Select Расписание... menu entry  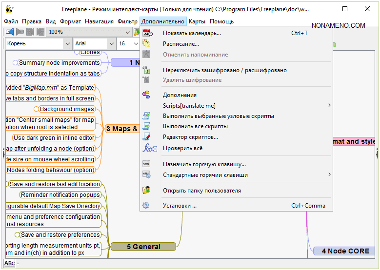pyautogui.click(x=180, y=44)
